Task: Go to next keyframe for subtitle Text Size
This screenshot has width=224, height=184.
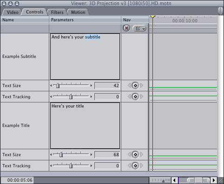Action: pos(142,85)
